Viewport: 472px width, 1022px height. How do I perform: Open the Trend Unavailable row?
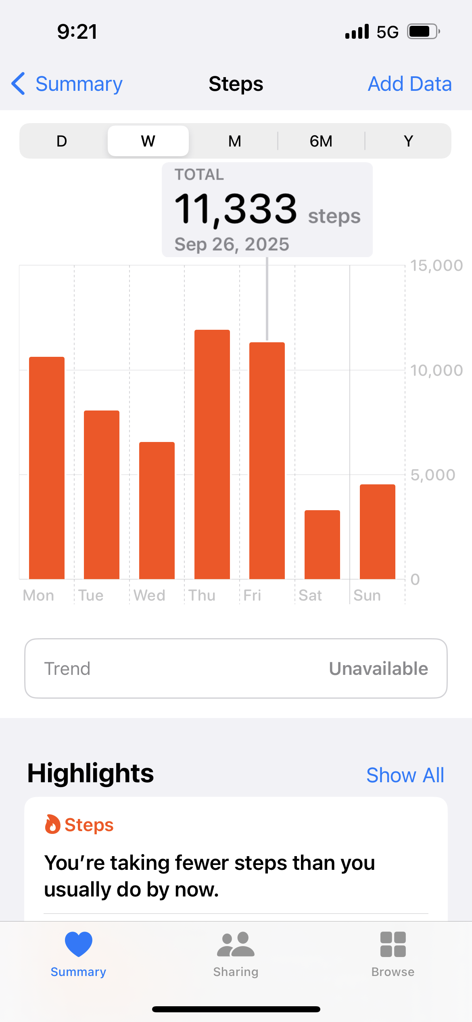pos(236,668)
